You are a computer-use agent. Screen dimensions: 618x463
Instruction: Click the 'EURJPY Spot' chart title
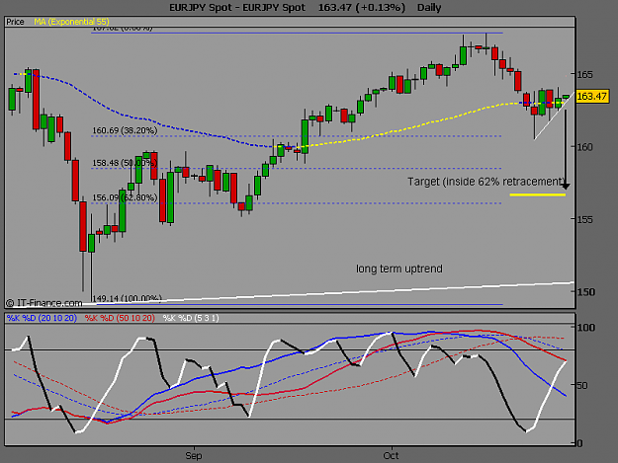[x=237, y=8]
